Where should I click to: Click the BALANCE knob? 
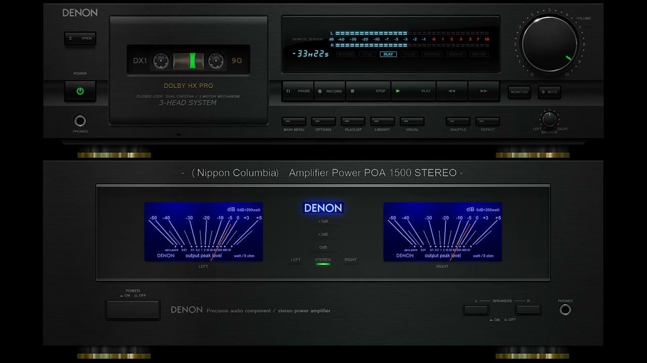[x=549, y=119]
